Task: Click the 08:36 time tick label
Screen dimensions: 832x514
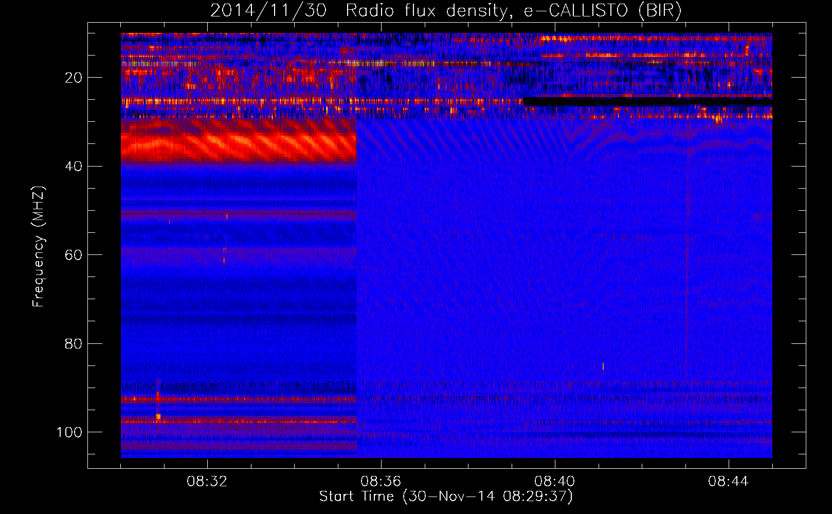Action: point(381,482)
